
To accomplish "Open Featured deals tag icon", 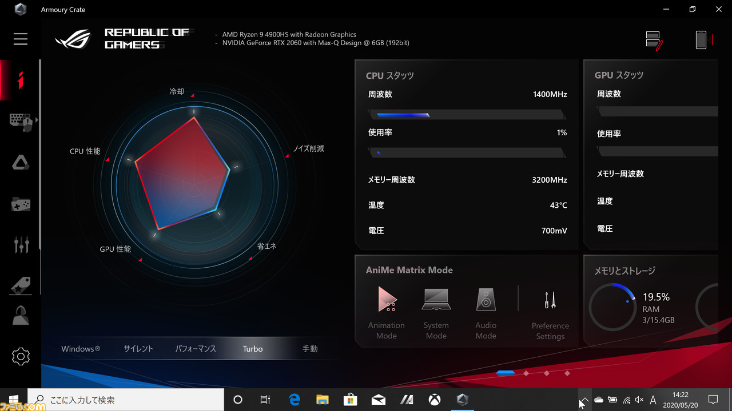I will (21, 285).
